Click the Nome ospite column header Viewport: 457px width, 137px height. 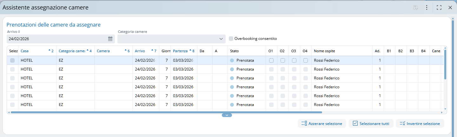[x=324, y=51]
